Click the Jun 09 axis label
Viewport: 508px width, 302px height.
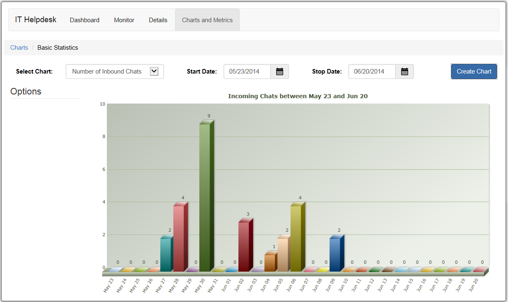[x=330, y=285]
